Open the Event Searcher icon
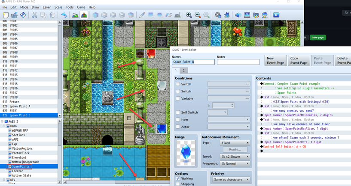The image size is (351, 186). pyautogui.click(x=247, y=15)
